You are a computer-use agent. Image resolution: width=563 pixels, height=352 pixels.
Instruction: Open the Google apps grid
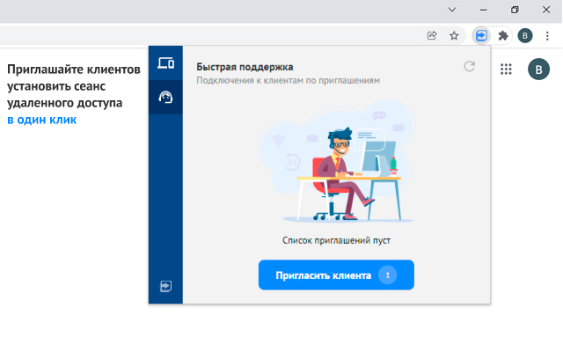tap(506, 69)
